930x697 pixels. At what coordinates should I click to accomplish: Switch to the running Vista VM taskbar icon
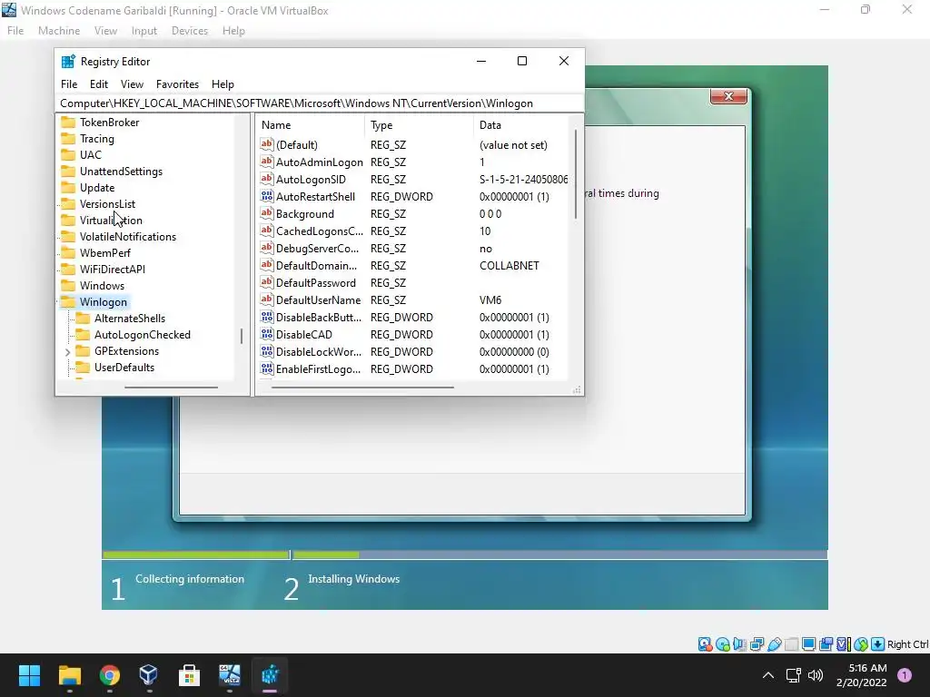pyautogui.click(x=230, y=675)
